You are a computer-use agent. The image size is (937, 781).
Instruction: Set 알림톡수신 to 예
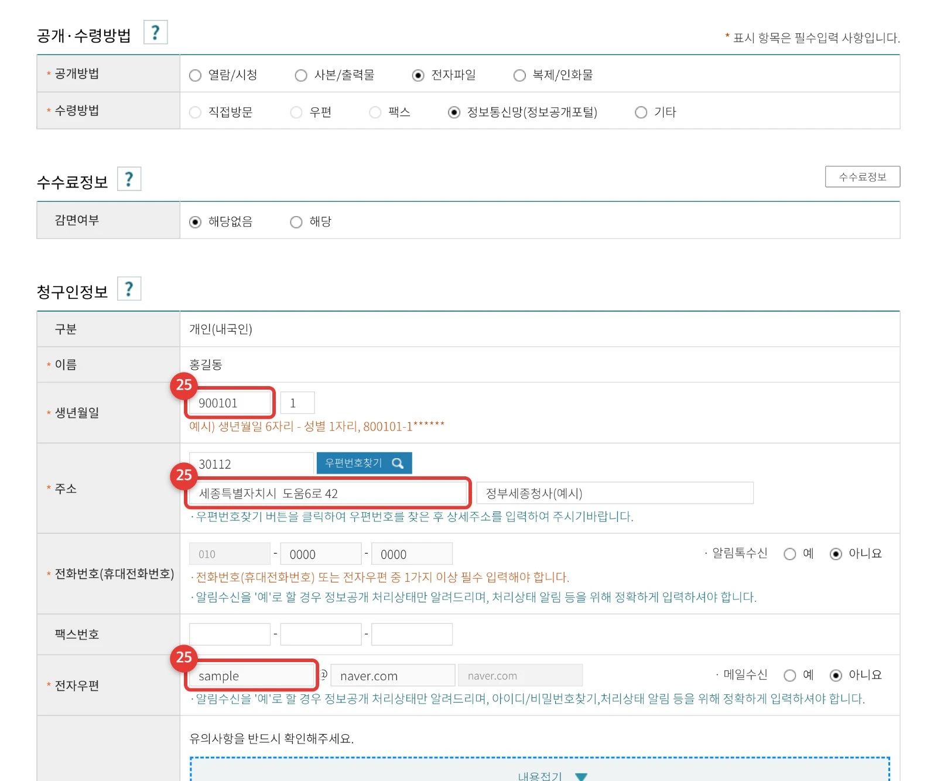coord(790,554)
